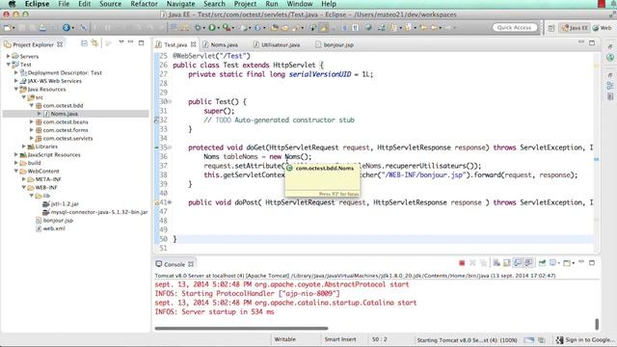Toggle Scroll Lock in Console toolbar

click(x=507, y=263)
